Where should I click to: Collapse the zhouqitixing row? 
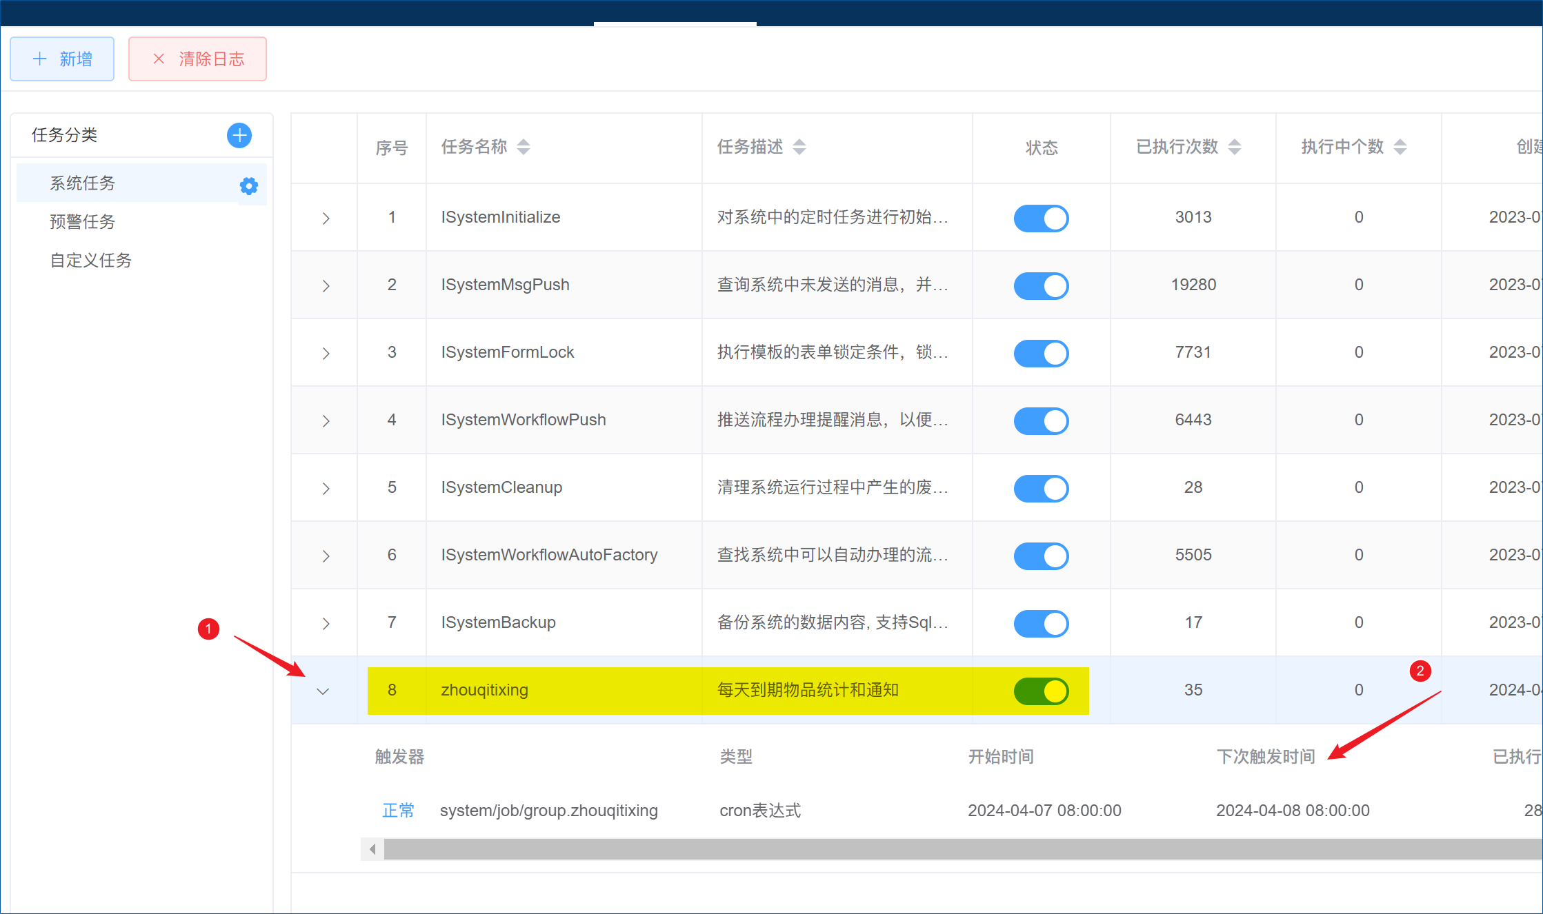pyautogui.click(x=323, y=691)
